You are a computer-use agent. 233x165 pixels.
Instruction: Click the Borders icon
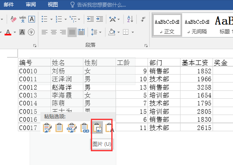coord(126,32)
